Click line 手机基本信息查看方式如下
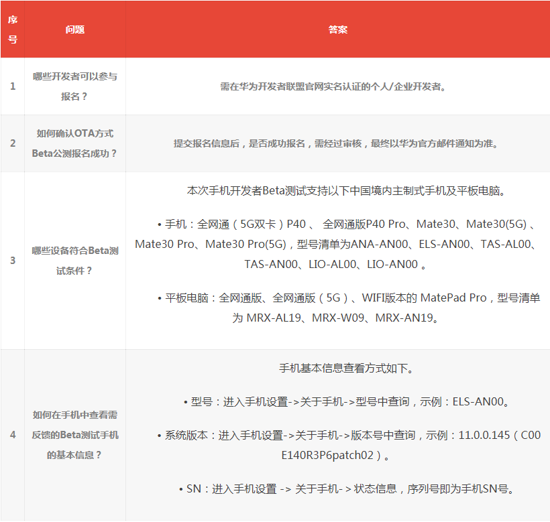This screenshot has width=550, height=522. tap(346, 369)
